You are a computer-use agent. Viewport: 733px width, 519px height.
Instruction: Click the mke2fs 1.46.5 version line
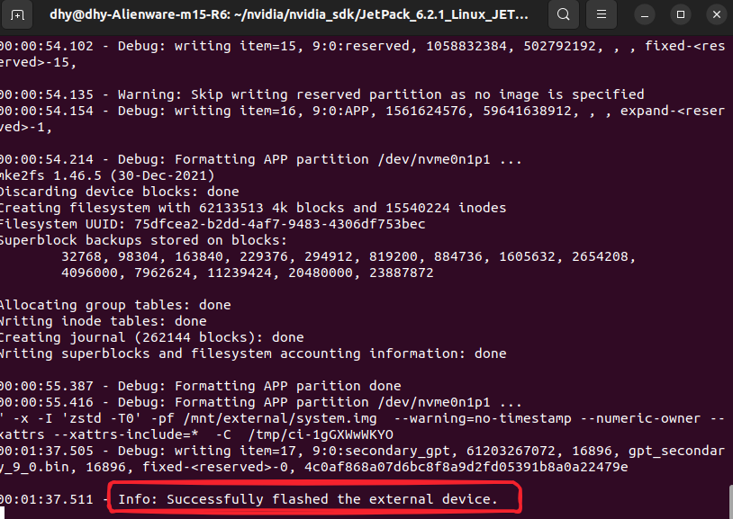108,175
